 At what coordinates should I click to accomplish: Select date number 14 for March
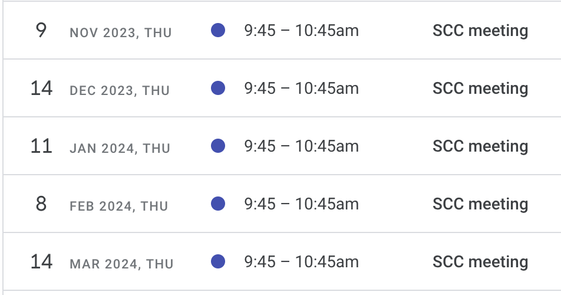(x=41, y=262)
